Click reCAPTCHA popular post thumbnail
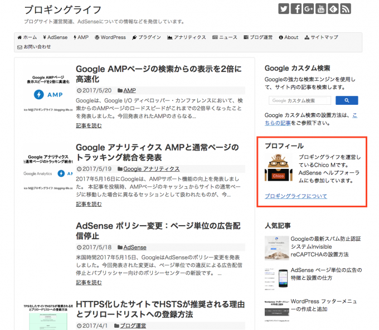This screenshot has width=379, height=330. 277,248
